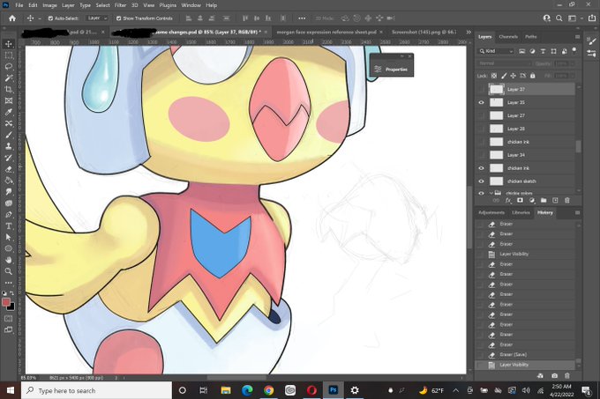The height and width of the screenshot is (399, 600).
Task: Lock transparent pixels
Action: click(x=494, y=76)
